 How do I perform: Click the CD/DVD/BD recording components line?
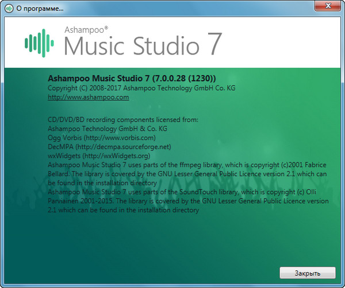(123, 120)
